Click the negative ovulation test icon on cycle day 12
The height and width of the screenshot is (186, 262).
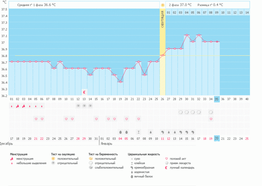coord(78,106)
